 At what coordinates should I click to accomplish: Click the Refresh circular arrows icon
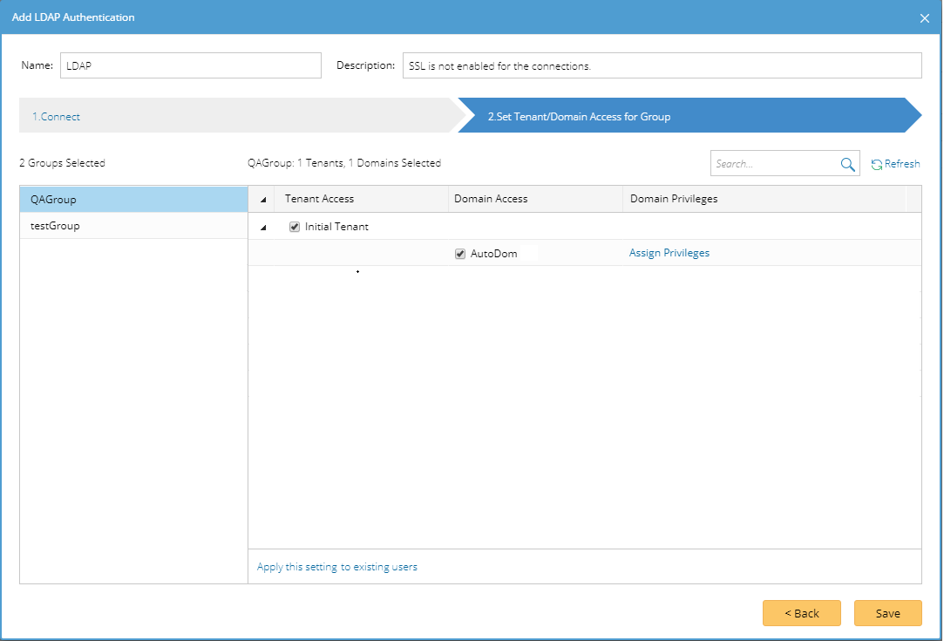click(877, 164)
